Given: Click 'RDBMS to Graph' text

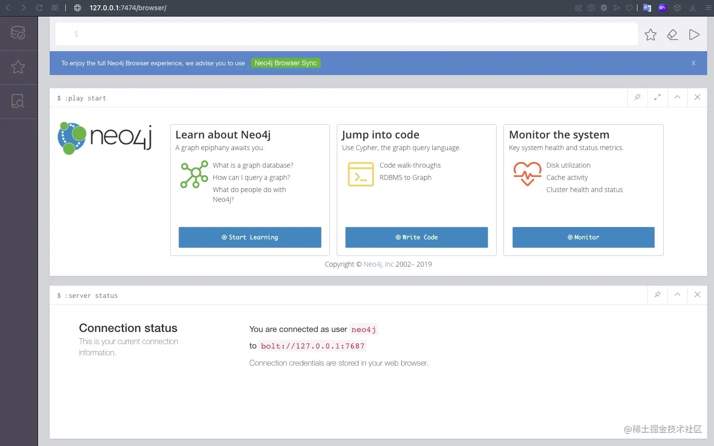Looking at the screenshot, I should tap(405, 177).
